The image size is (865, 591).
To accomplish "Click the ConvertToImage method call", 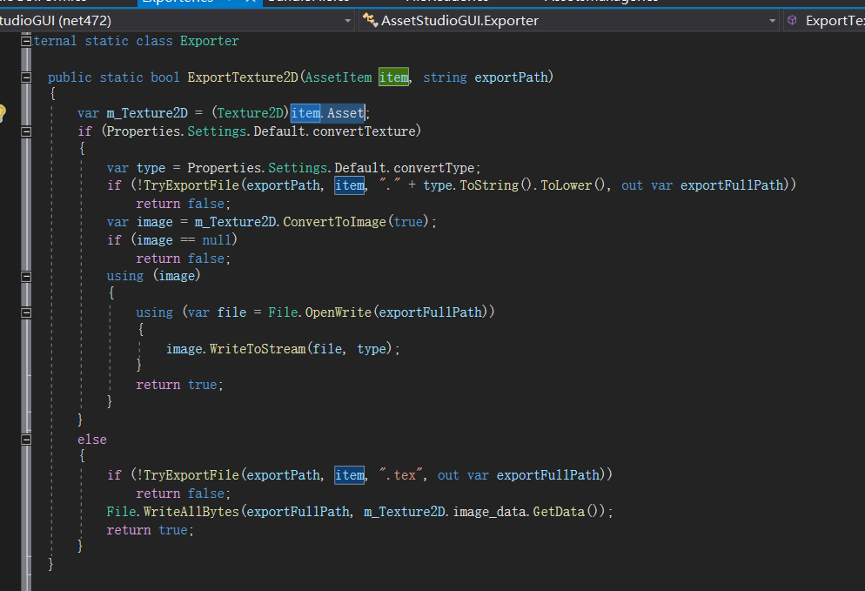I will click(x=333, y=222).
